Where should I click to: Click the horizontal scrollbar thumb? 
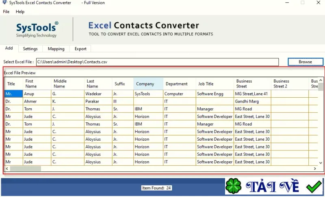click(x=26, y=169)
